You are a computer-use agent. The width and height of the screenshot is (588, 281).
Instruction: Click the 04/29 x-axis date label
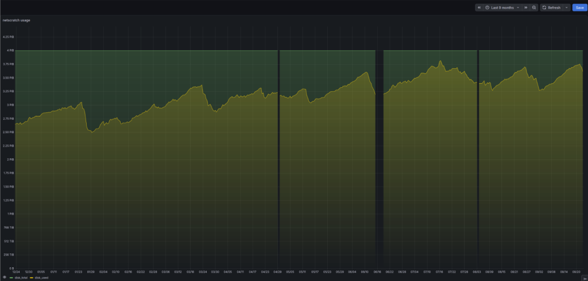point(277,272)
